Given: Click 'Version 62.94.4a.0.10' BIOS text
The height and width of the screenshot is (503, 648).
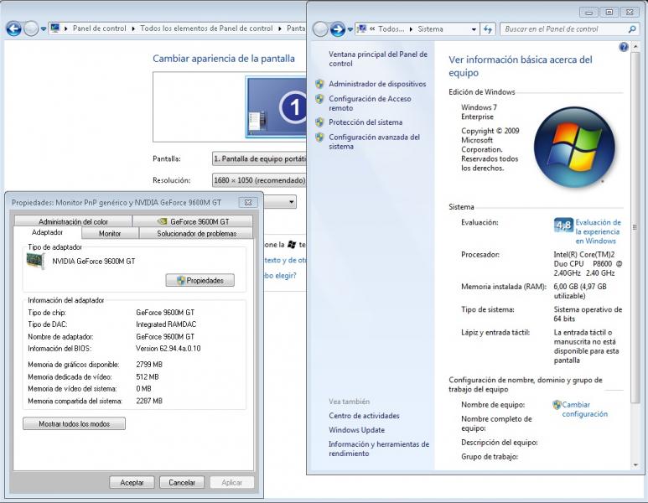Looking at the screenshot, I should click(x=168, y=349).
